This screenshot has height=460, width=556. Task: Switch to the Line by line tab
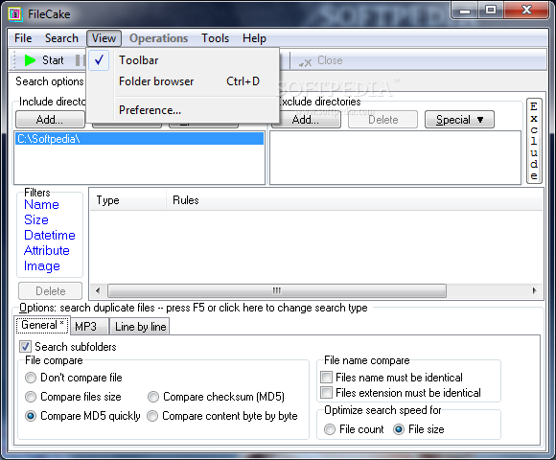click(x=140, y=327)
